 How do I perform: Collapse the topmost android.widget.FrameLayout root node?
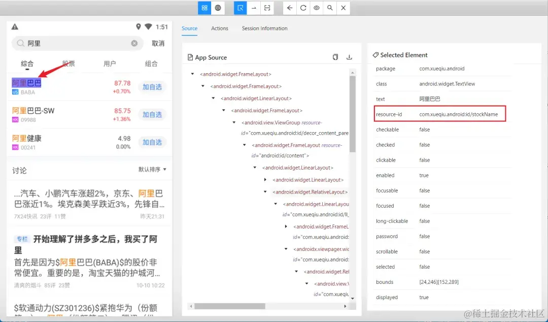[193, 74]
